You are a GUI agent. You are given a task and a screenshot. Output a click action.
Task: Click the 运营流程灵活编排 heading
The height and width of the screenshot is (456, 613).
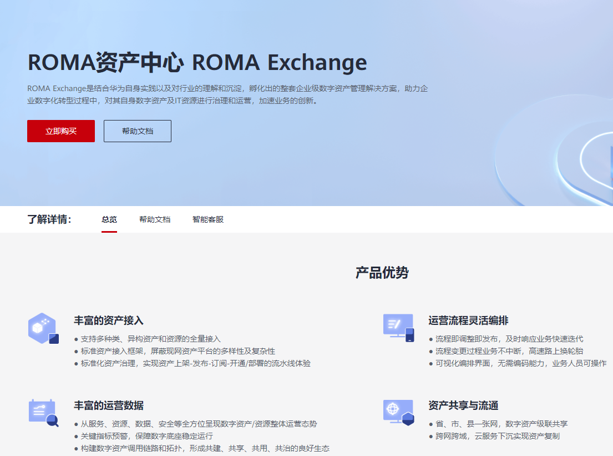pyautogui.click(x=468, y=320)
